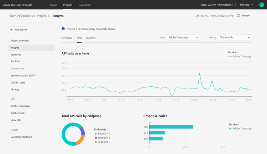Click the user avatar icon
This screenshot has width=267, height=154.
[x=261, y=5]
